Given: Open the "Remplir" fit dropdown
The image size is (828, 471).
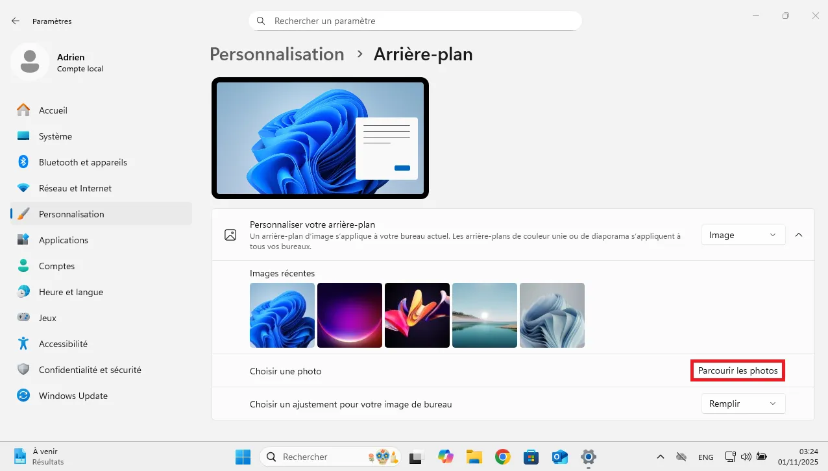Looking at the screenshot, I should coord(743,404).
